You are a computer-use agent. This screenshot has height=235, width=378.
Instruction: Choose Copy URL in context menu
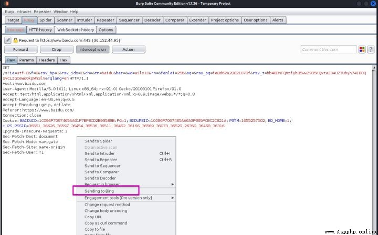(x=127, y=217)
